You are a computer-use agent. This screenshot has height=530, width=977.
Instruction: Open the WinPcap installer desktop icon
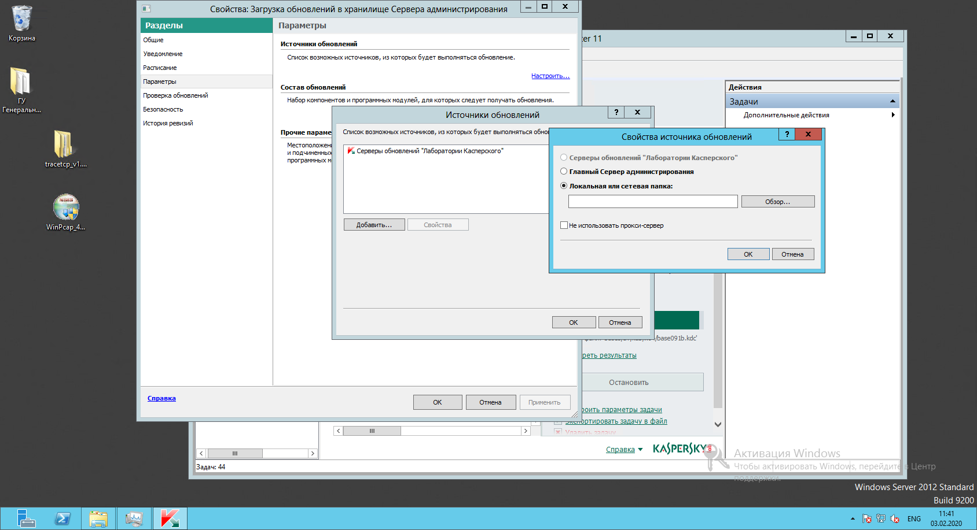[66, 208]
